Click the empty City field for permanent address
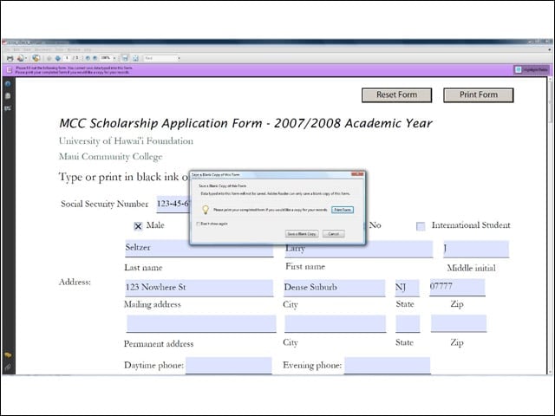This screenshot has height=416, width=555. click(336, 323)
